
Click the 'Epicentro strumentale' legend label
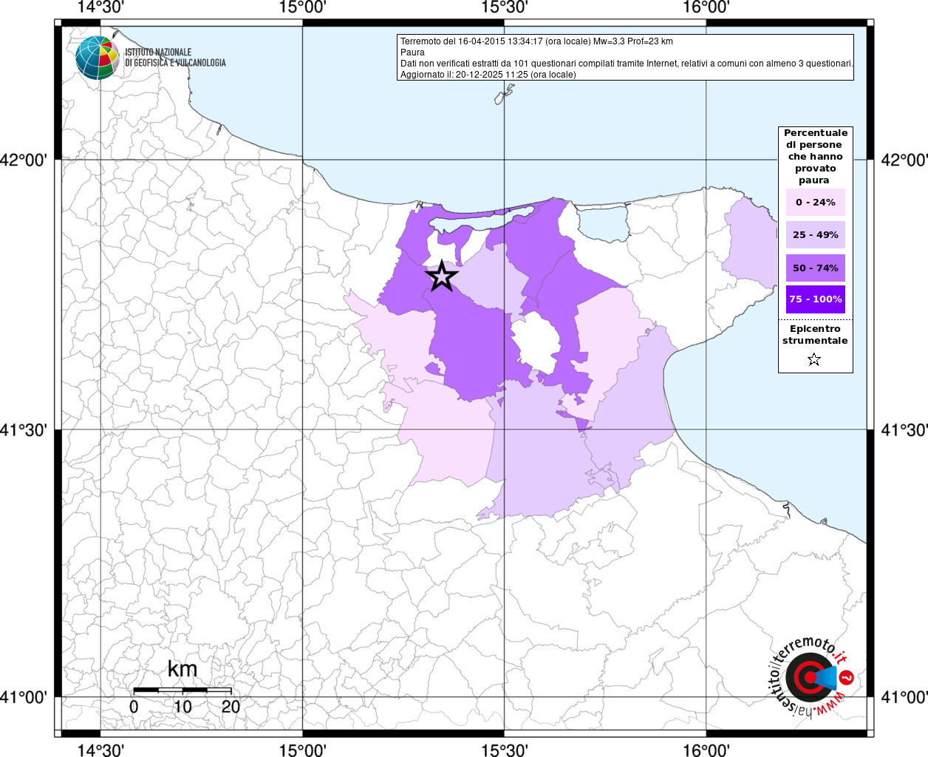click(815, 335)
